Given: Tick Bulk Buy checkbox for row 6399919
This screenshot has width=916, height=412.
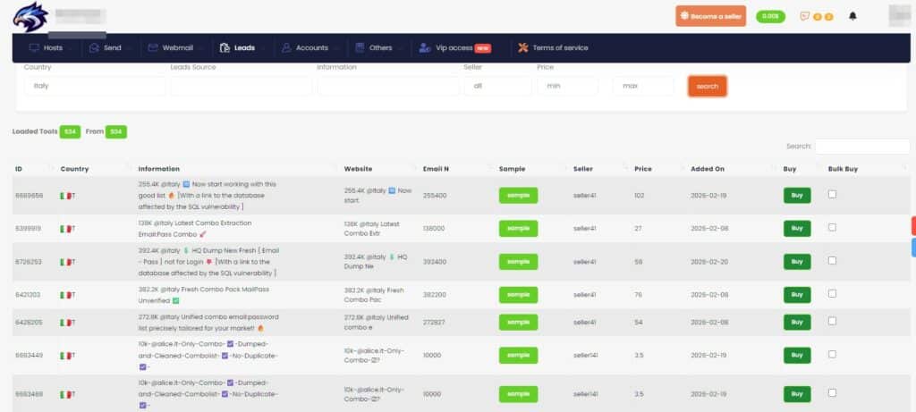Looking at the screenshot, I should click(833, 228).
